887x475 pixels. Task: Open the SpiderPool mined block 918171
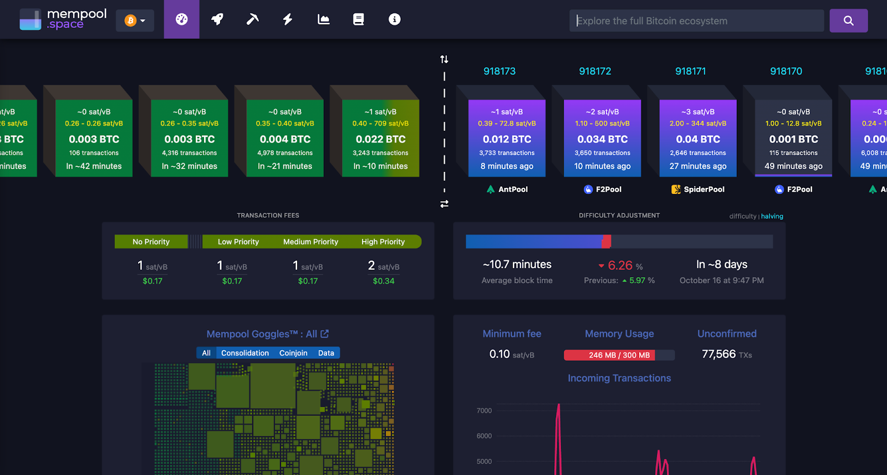[x=697, y=139]
